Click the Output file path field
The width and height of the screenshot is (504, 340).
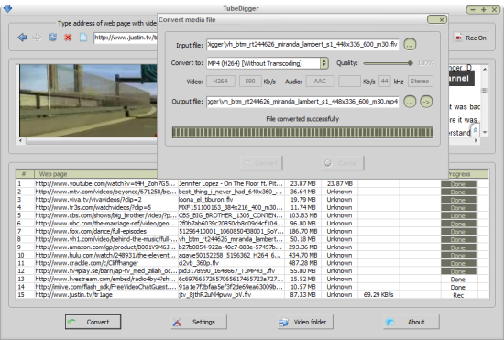tap(302, 102)
